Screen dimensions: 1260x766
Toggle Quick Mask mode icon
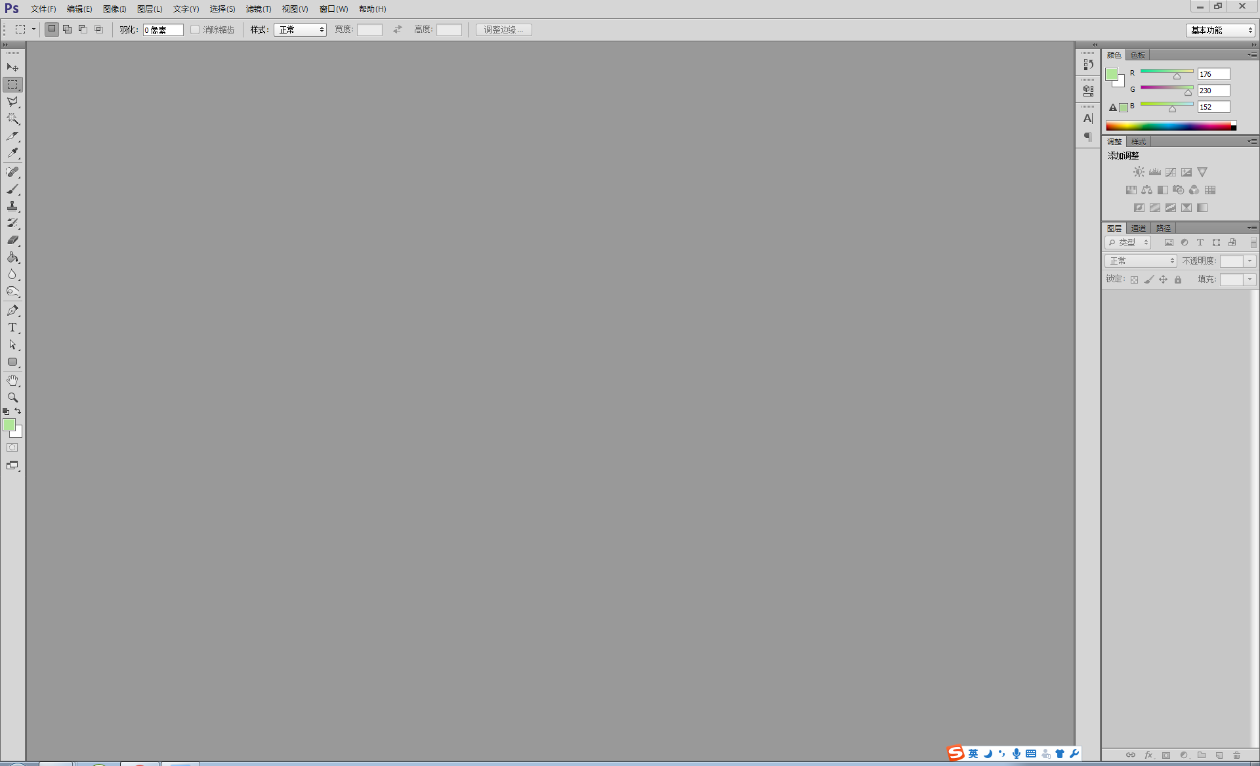tap(12, 448)
